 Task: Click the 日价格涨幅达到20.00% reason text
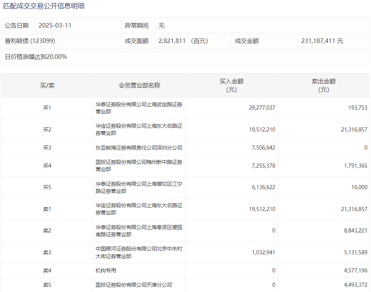[36, 57]
